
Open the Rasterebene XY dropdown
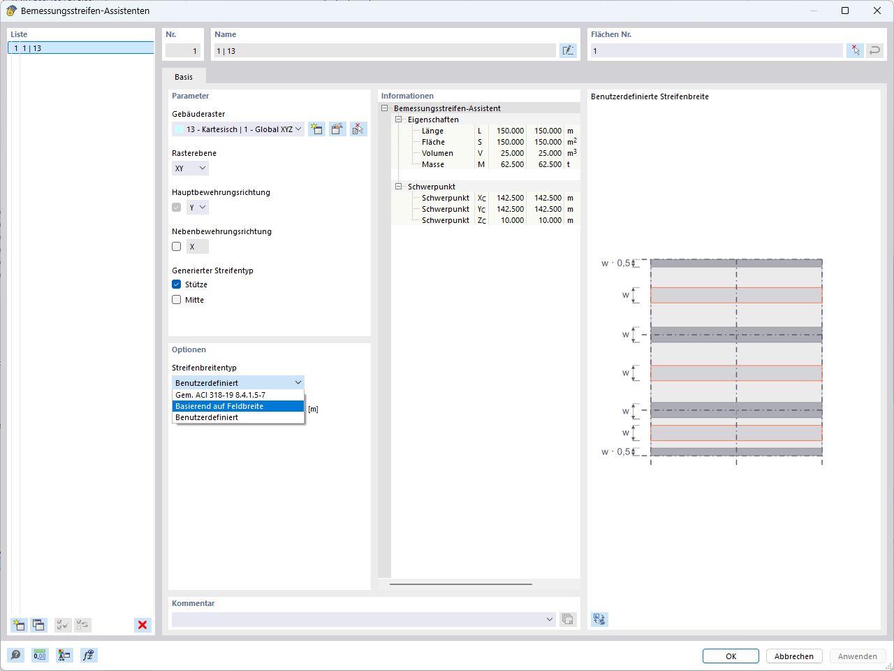coord(190,168)
